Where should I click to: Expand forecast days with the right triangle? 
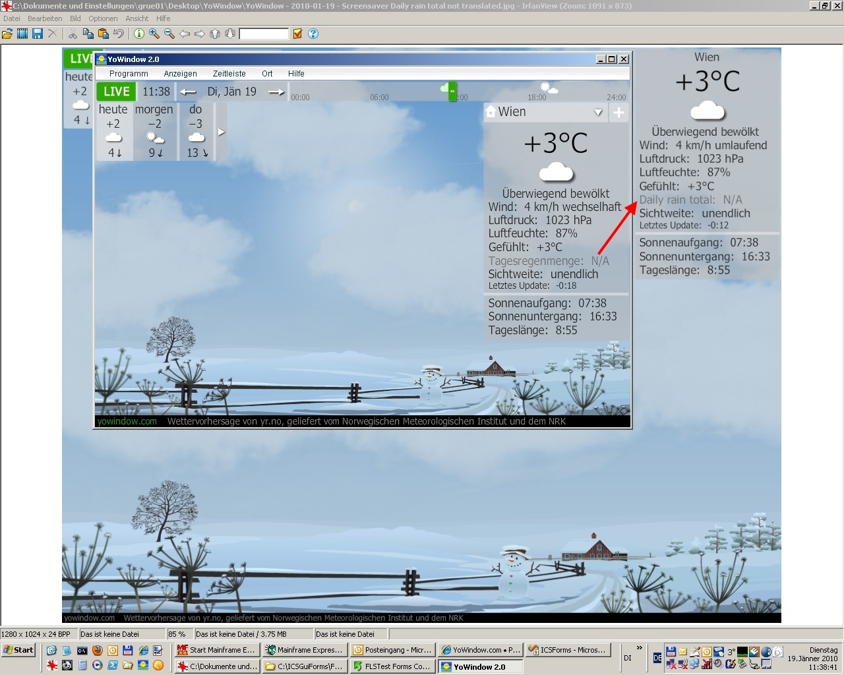coord(222,132)
